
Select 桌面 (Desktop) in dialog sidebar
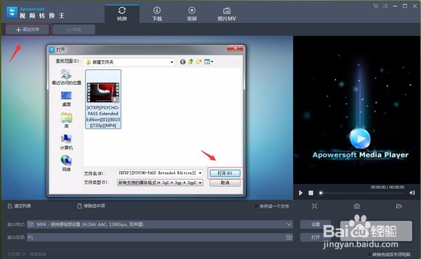pos(66,99)
